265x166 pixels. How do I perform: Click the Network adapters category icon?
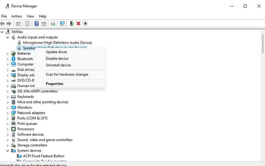tap(13, 113)
